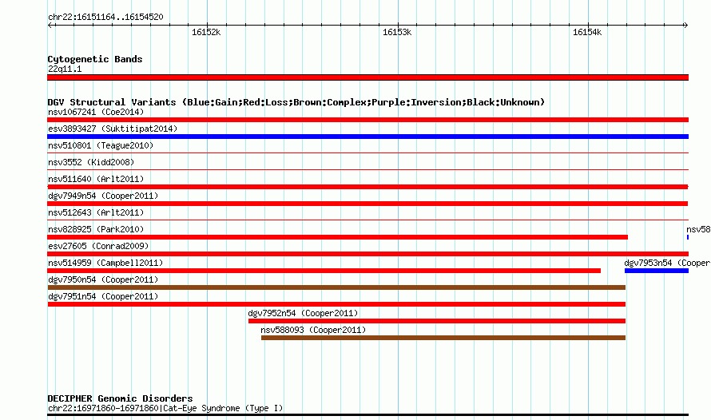This screenshot has width=711, height=420.
Task: Select variant dgv7950n54 (Cooper2011) label
Action: point(103,279)
